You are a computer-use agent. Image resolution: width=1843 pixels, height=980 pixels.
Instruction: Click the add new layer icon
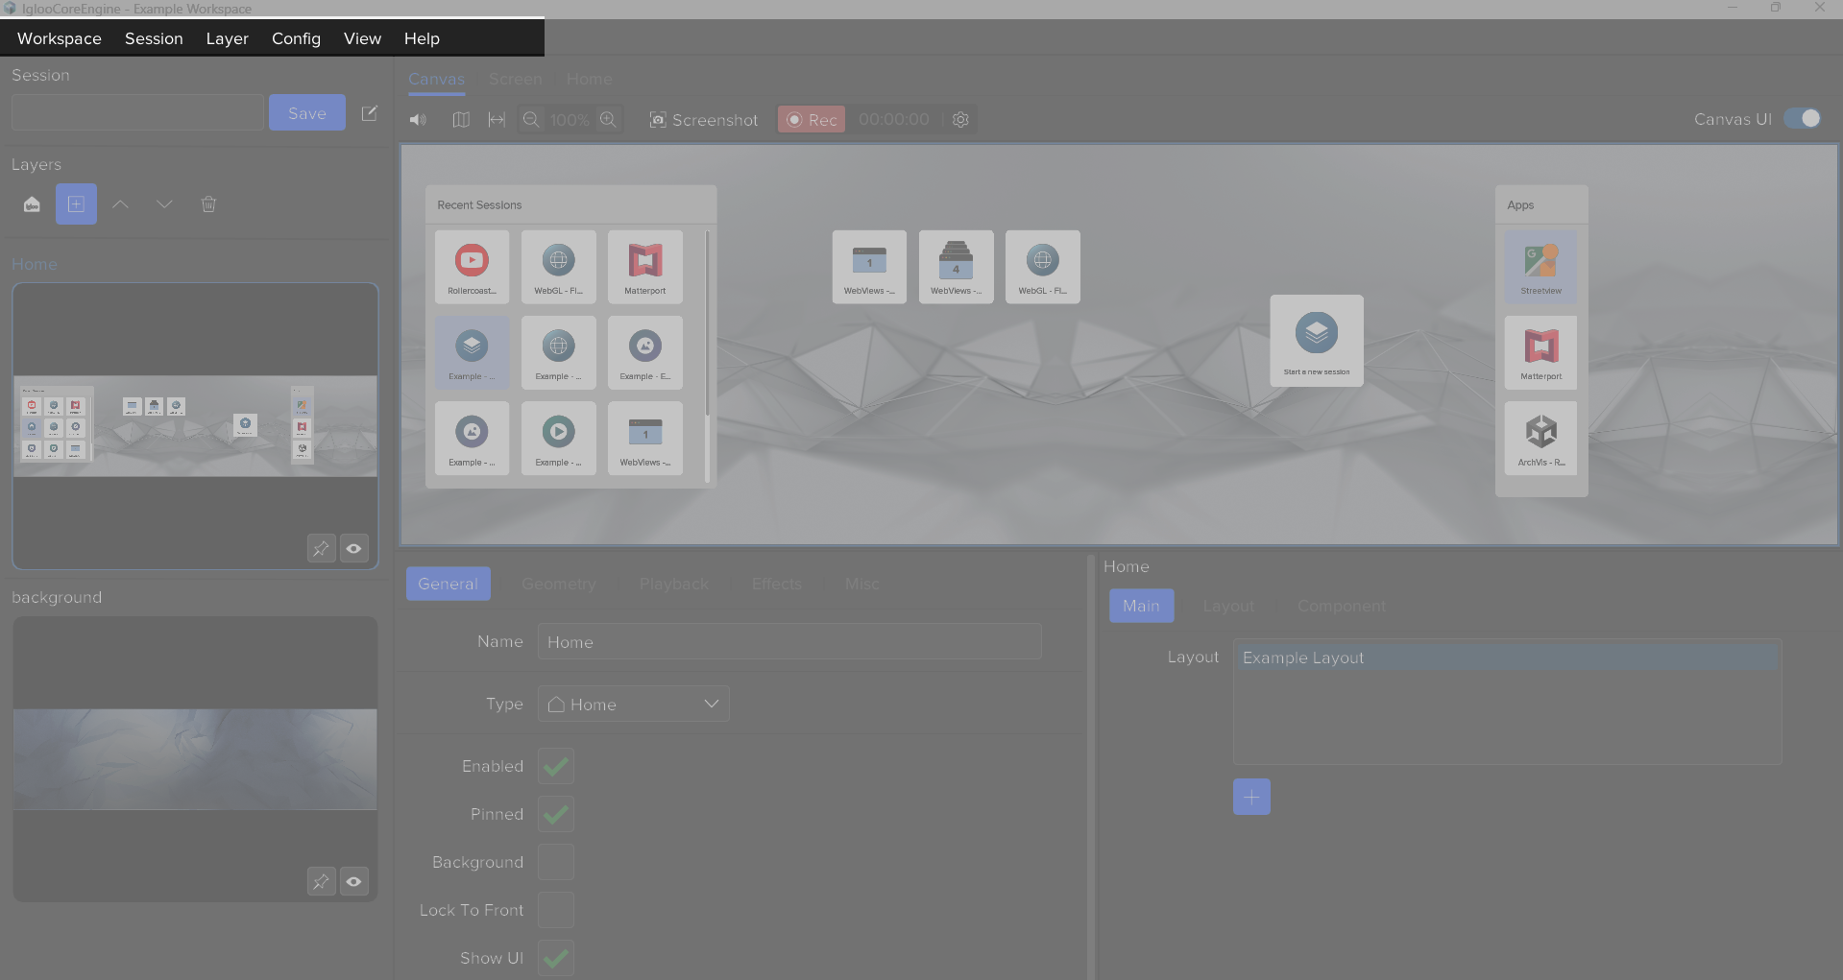click(76, 204)
